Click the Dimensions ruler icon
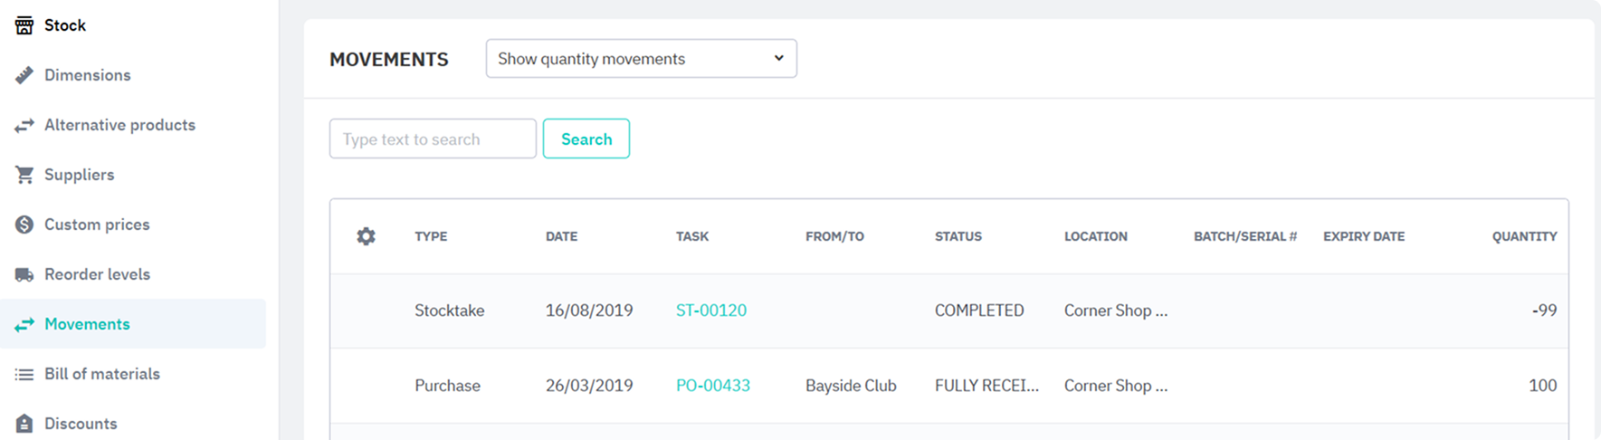1601x440 pixels. (x=24, y=75)
